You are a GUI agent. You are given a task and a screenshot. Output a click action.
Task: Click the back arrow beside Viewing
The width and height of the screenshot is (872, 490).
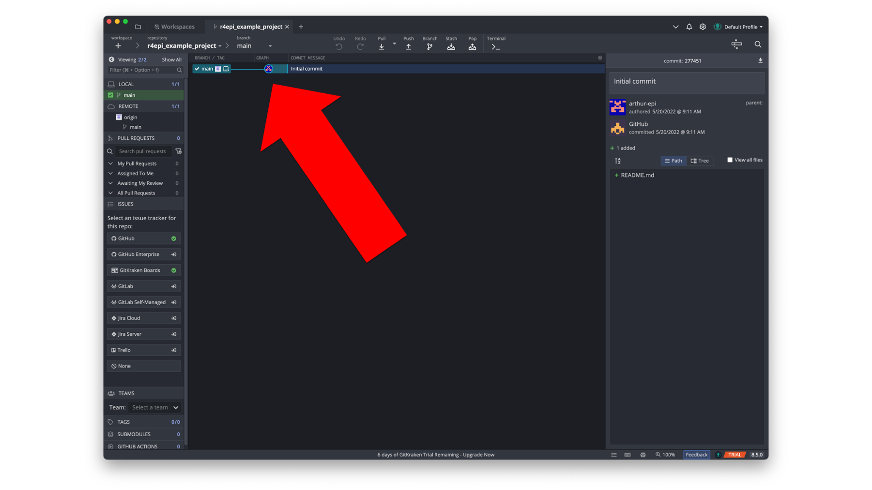pos(111,59)
